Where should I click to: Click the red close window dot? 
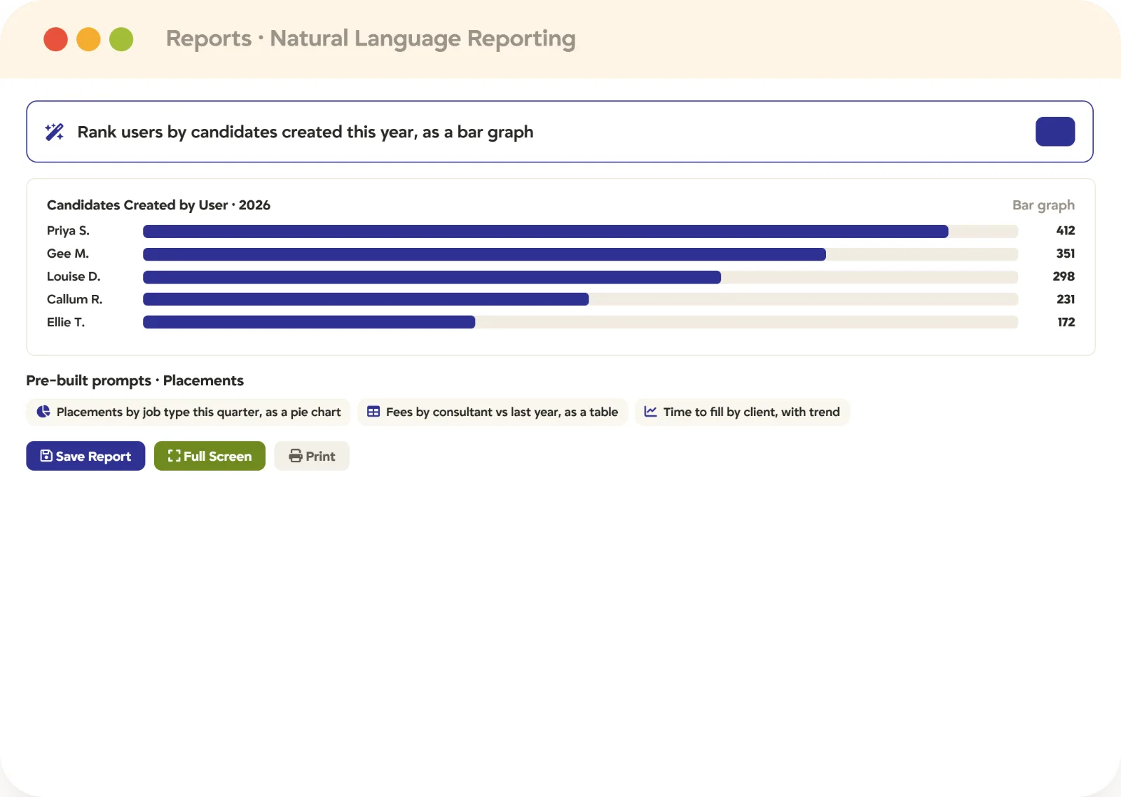56,39
